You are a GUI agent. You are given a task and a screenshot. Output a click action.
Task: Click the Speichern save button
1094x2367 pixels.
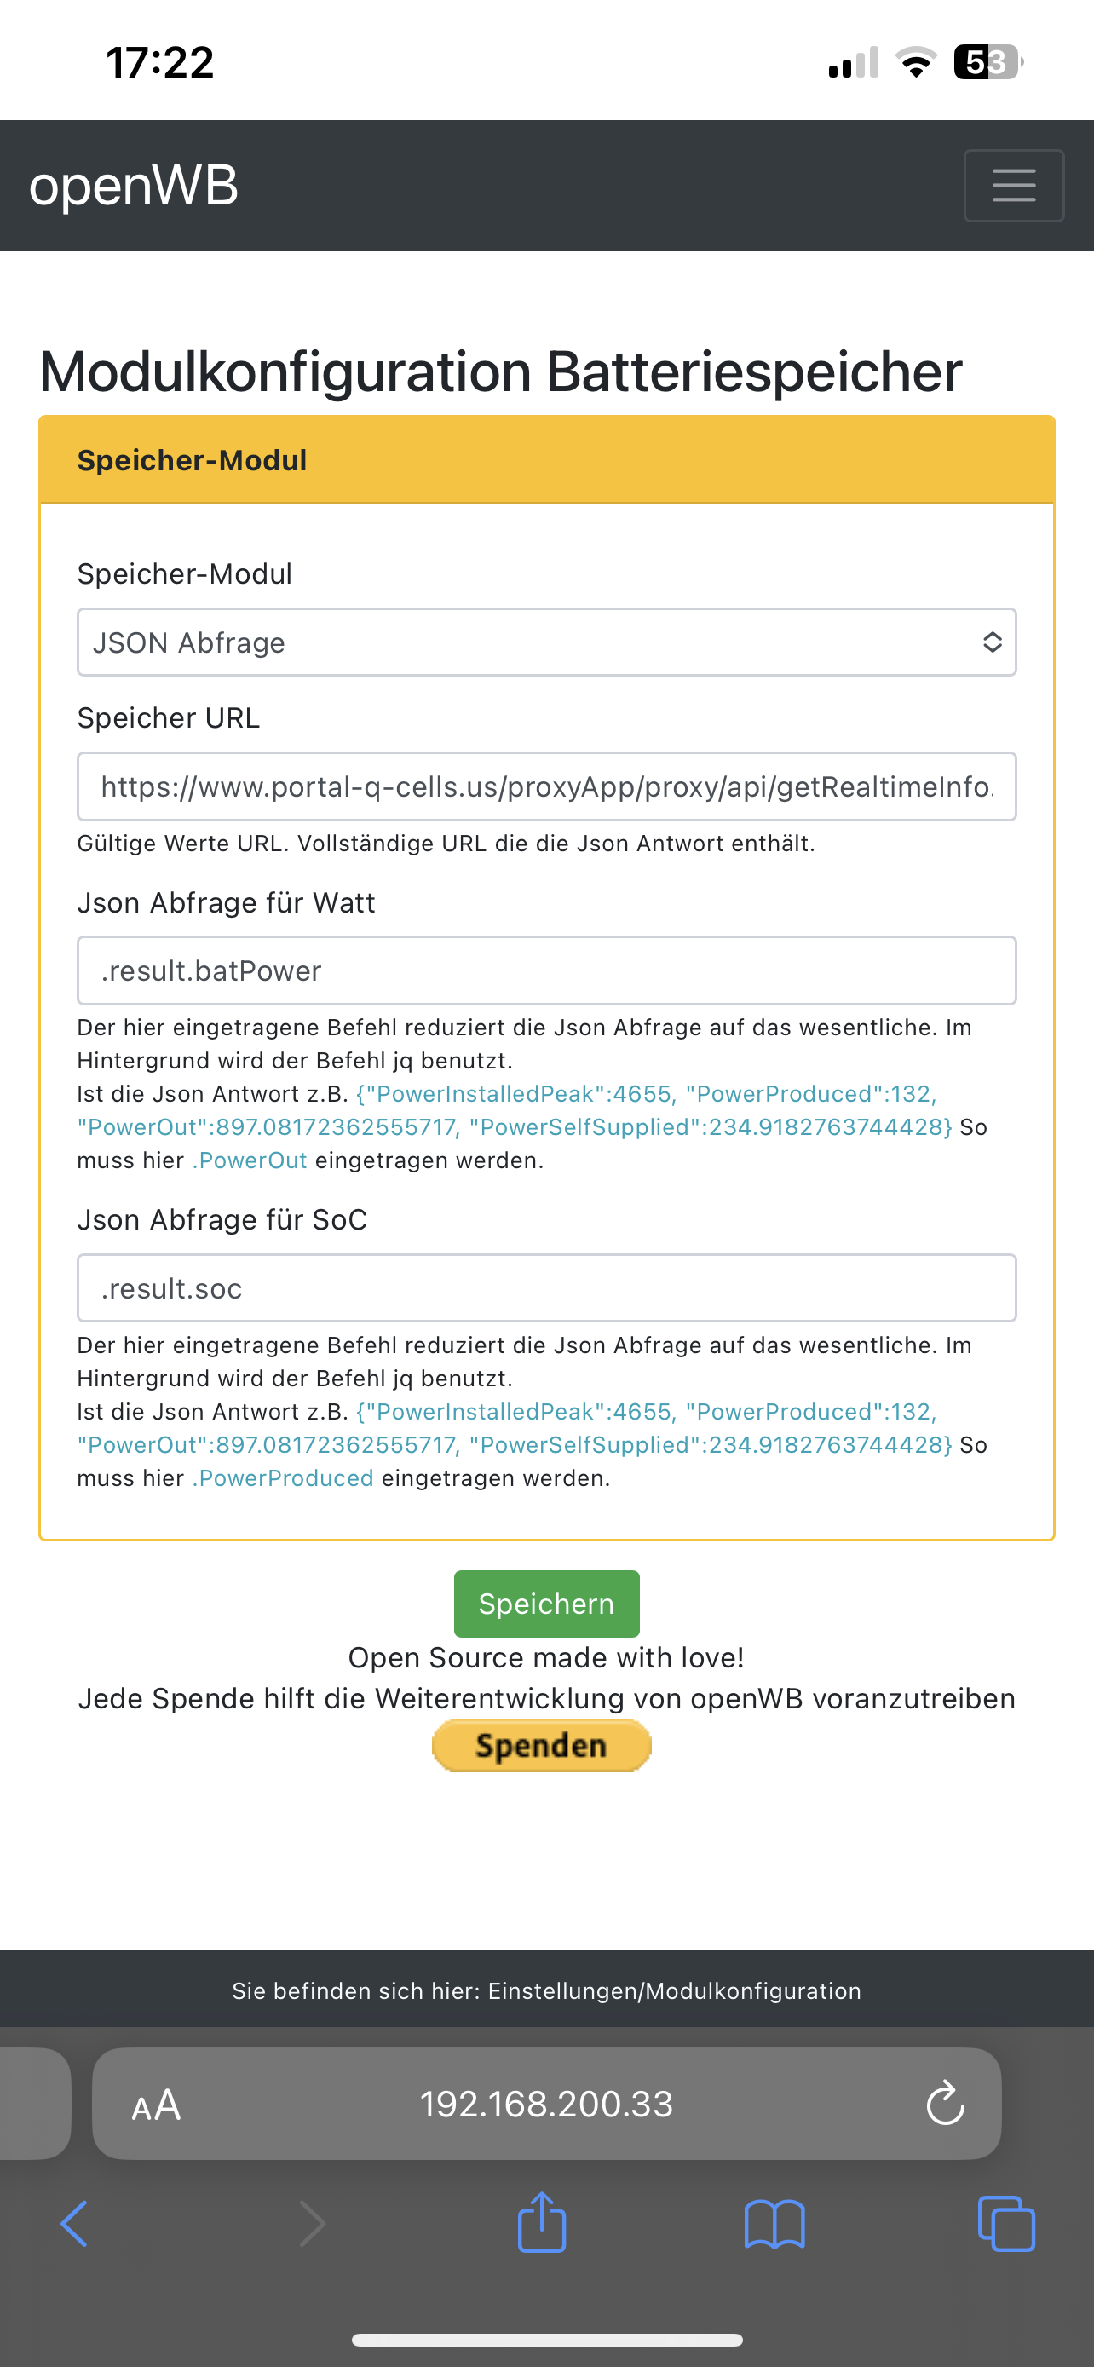[x=546, y=1604]
